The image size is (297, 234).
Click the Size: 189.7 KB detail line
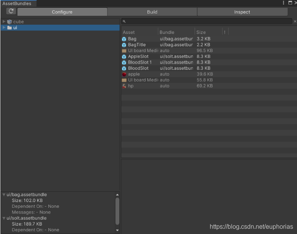click(x=27, y=224)
